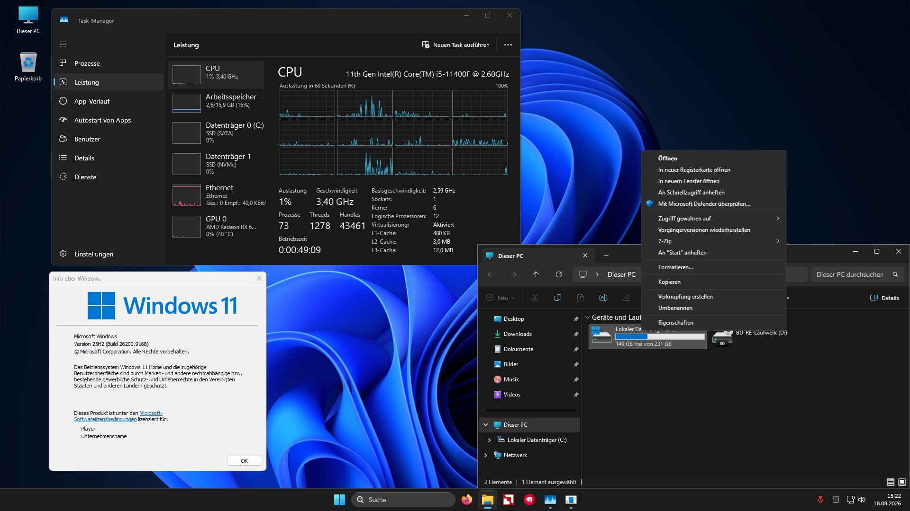The height and width of the screenshot is (511, 910).
Task: Open the Details page in Task Manager sidebar
Action: pos(108,158)
